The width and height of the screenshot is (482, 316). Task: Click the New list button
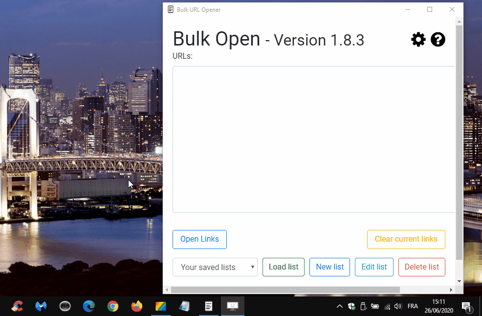coord(329,267)
